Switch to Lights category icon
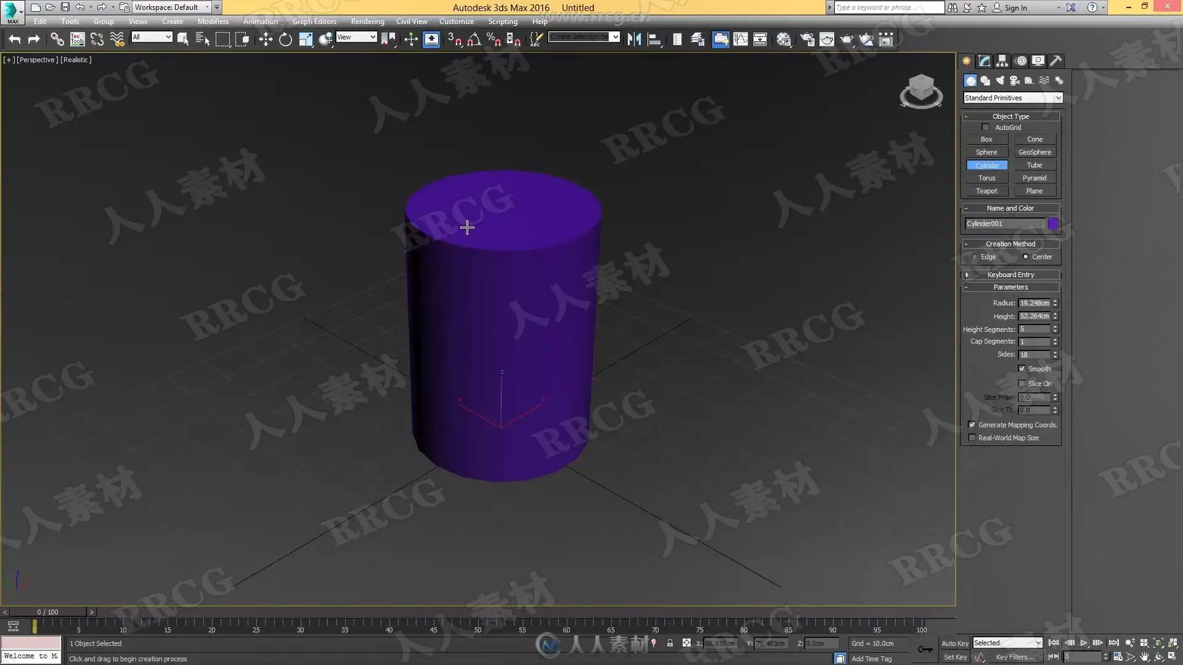The image size is (1183, 665). coord(999,81)
